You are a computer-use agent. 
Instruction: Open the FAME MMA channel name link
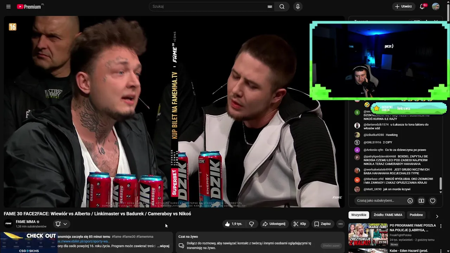[x=26, y=222]
